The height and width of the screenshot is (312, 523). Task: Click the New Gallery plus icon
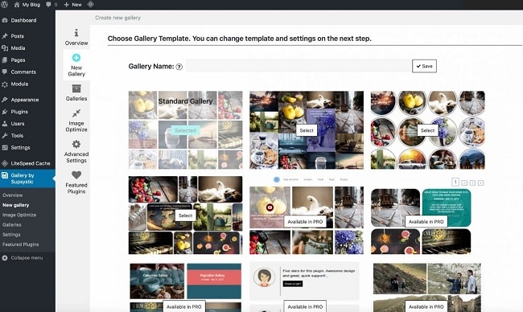click(x=76, y=58)
